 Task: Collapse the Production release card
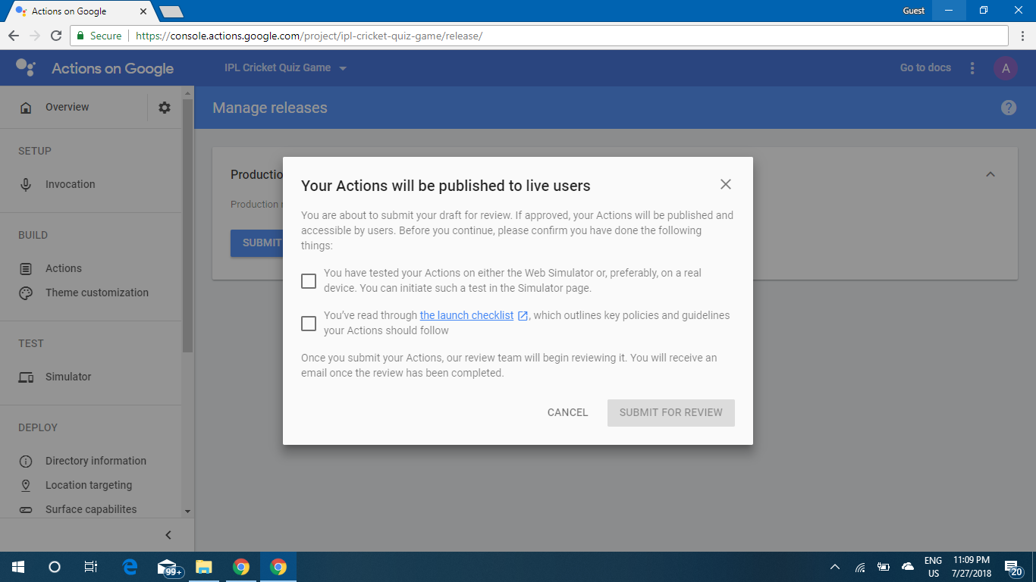(990, 174)
